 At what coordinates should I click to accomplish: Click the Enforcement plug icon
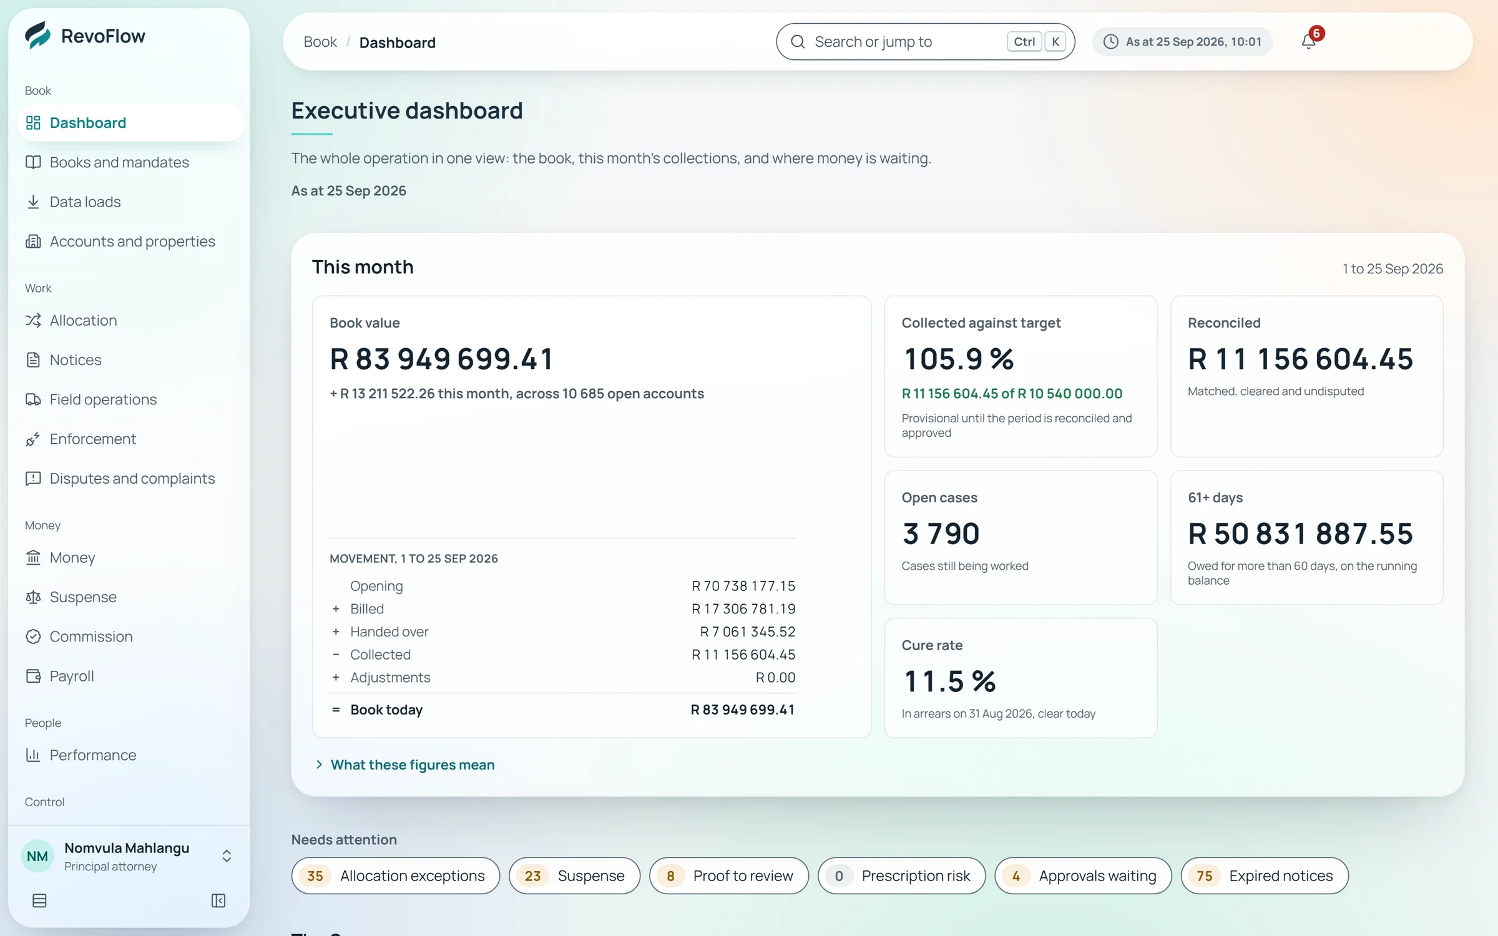tap(33, 439)
